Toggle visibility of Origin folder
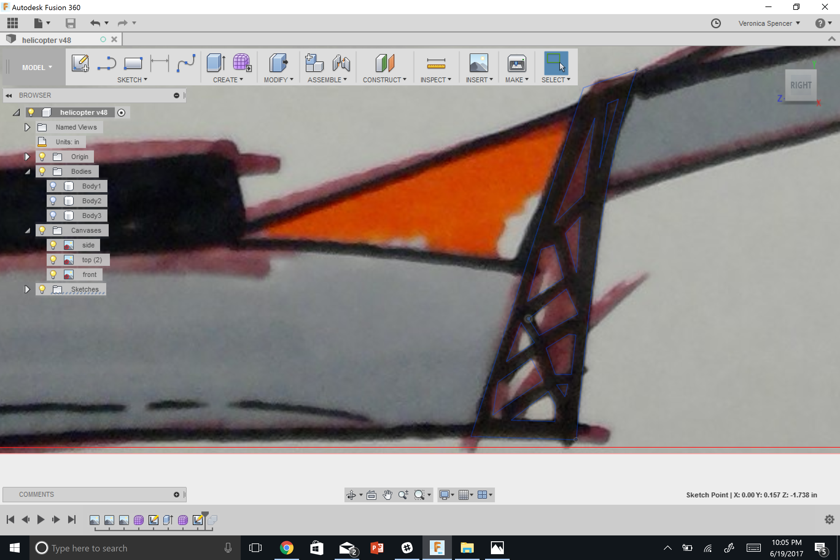The image size is (840, 560). point(42,157)
